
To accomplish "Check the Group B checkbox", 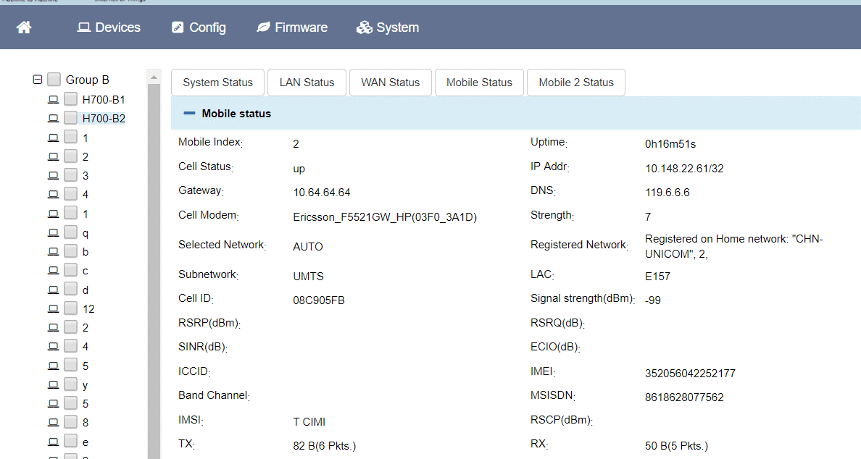I will (x=54, y=80).
